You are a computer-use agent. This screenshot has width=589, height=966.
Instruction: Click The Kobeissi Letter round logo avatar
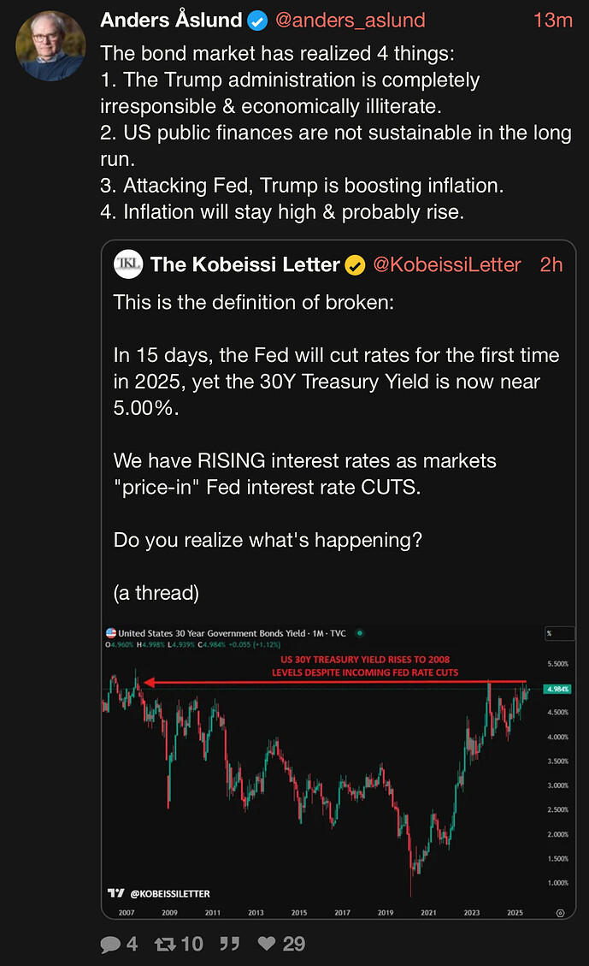(x=128, y=265)
